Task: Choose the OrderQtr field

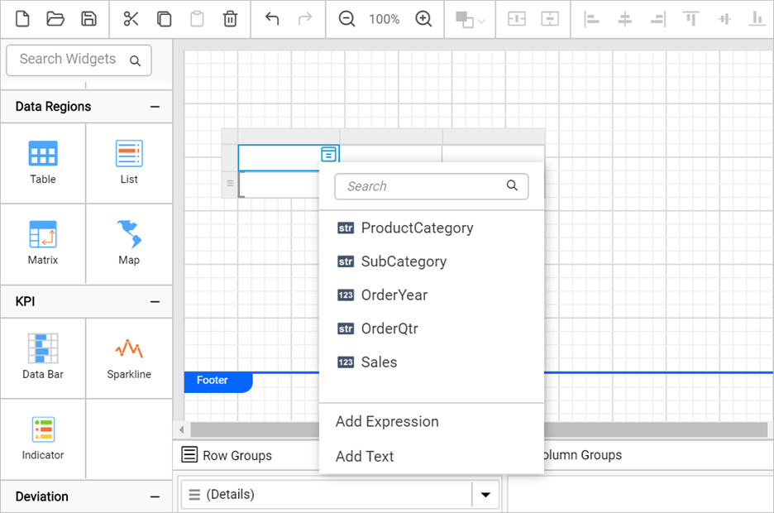Action: click(x=432, y=328)
